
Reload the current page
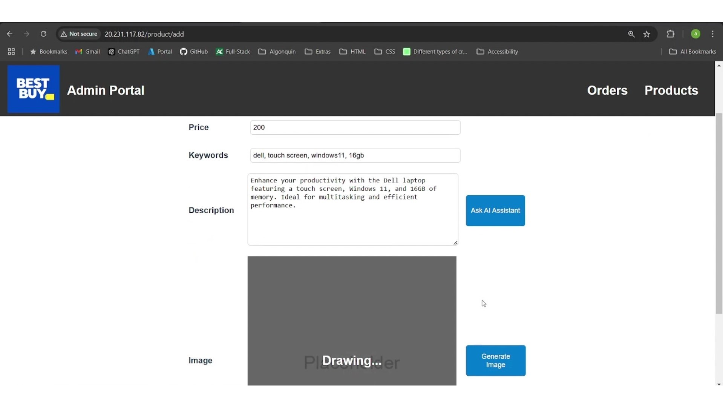pos(43,34)
